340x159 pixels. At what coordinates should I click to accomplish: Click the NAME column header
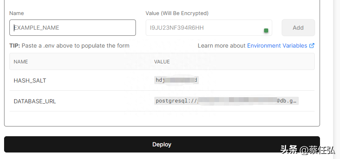click(21, 62)
